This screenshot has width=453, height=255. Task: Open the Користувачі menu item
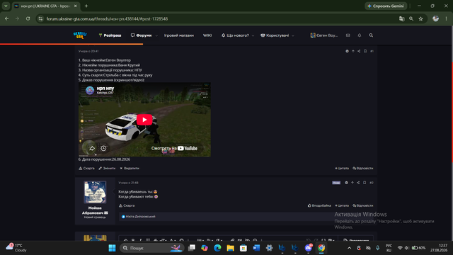point(275,35)
